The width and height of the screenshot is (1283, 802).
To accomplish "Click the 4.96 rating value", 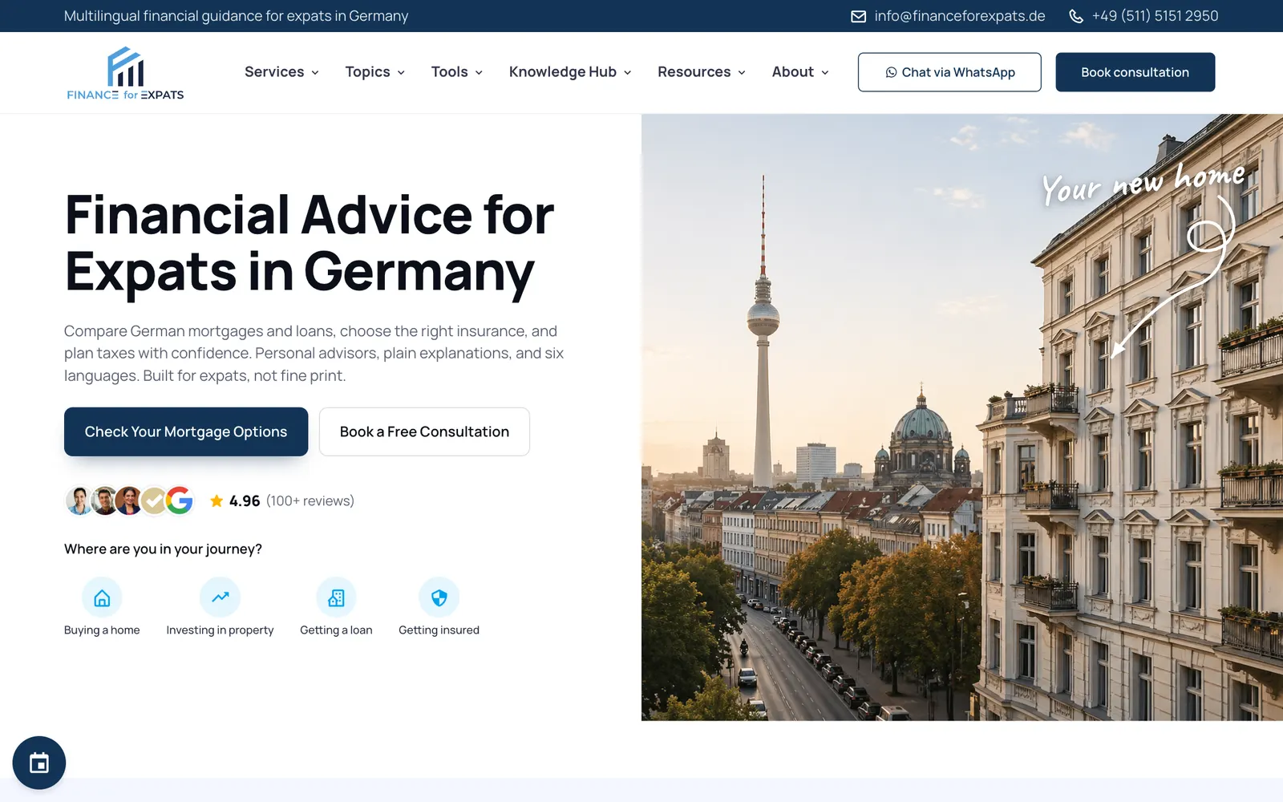I will [x=245, y=501].
